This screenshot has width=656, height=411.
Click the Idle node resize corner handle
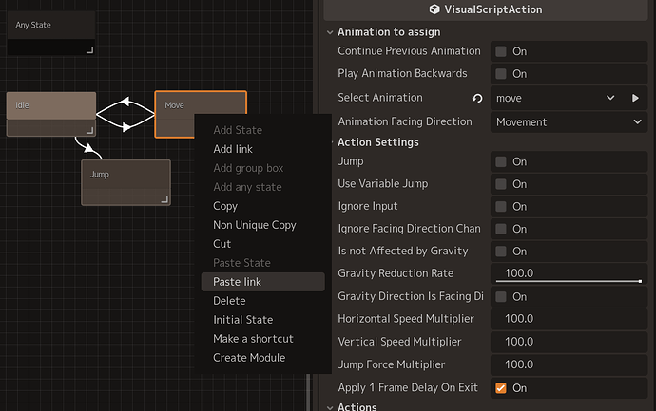[x=90, y=130]
